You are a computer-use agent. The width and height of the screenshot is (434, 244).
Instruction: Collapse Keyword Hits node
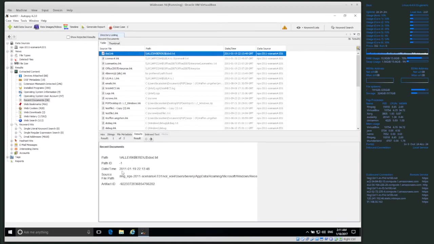pyautogui.click(x=12, y=124)
